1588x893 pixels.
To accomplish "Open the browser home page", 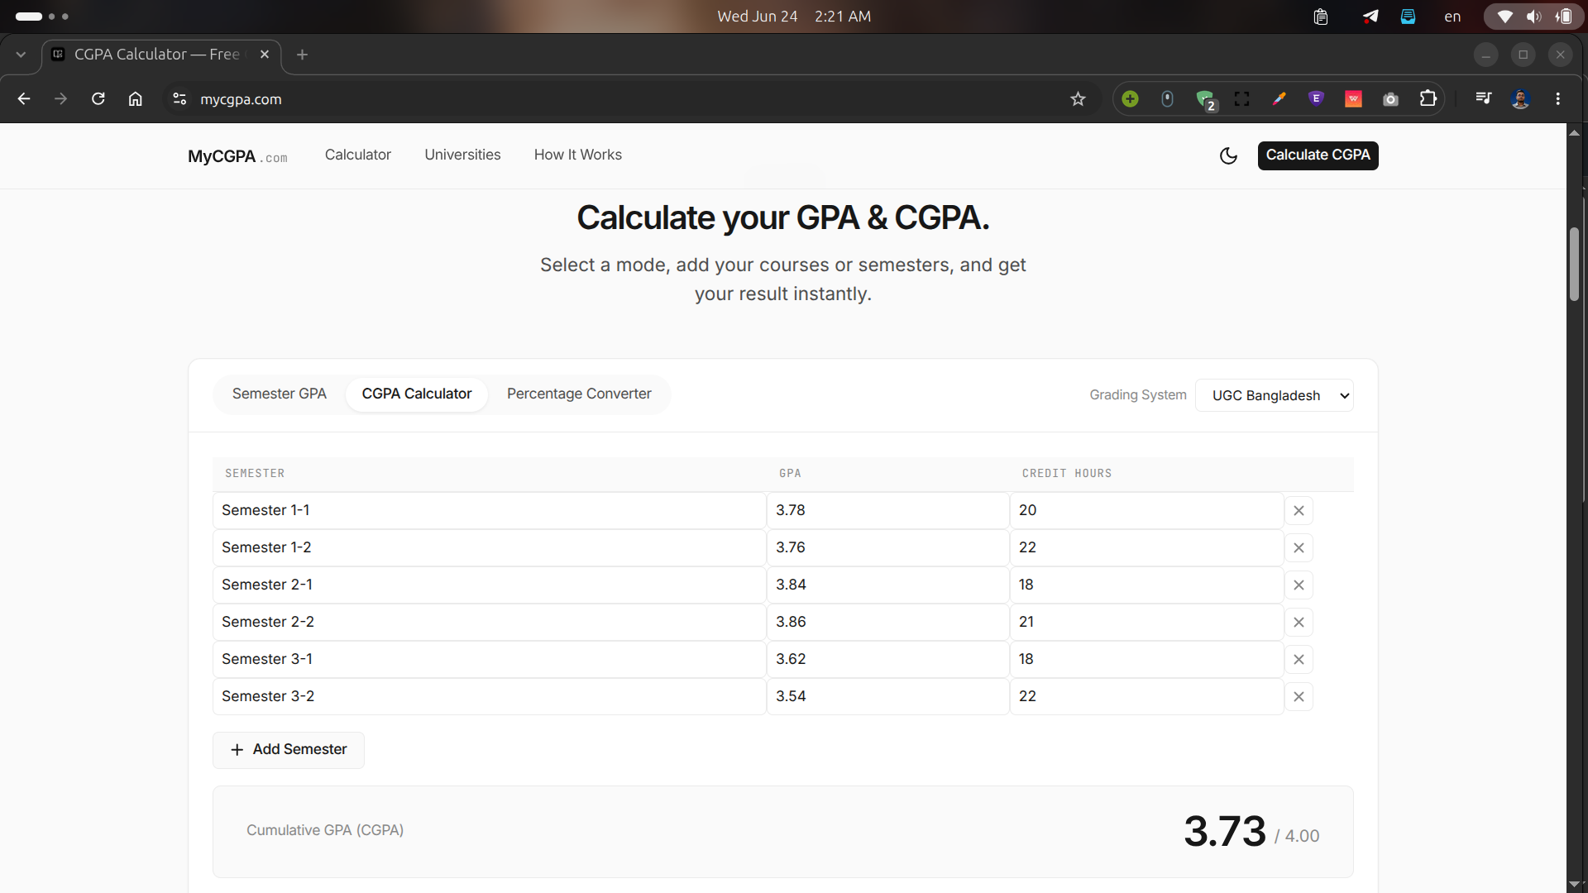I will pos(136,99).
